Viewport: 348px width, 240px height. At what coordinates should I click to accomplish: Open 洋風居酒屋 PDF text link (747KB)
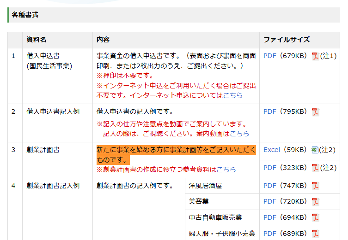(x=269, y=186)
